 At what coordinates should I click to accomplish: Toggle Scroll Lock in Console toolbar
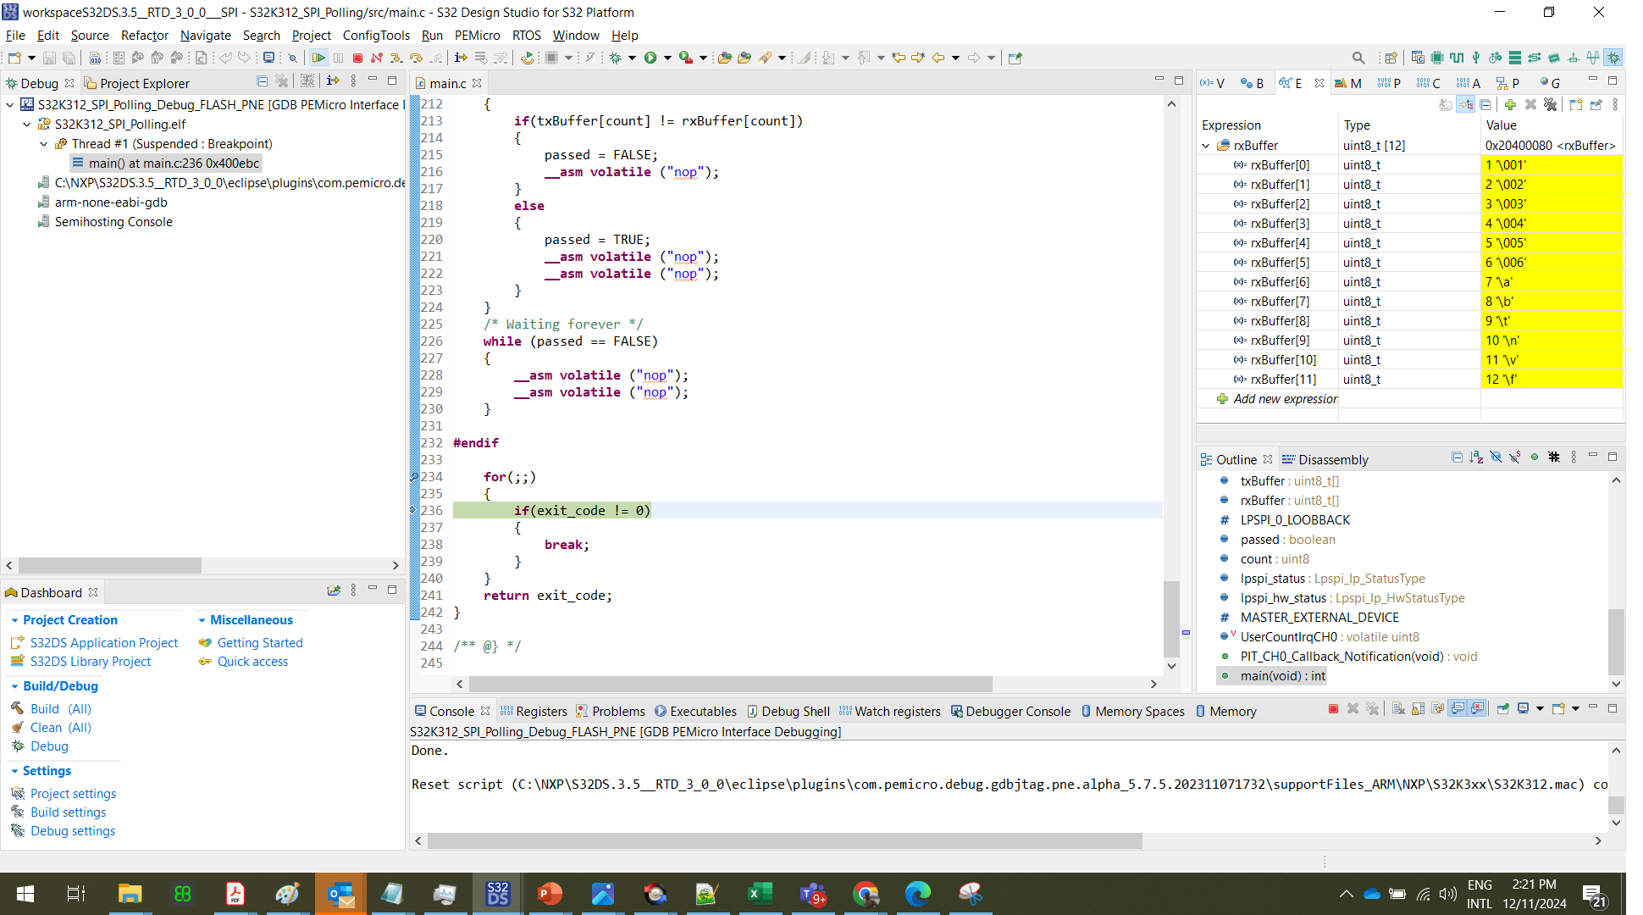pos(1418,708)
